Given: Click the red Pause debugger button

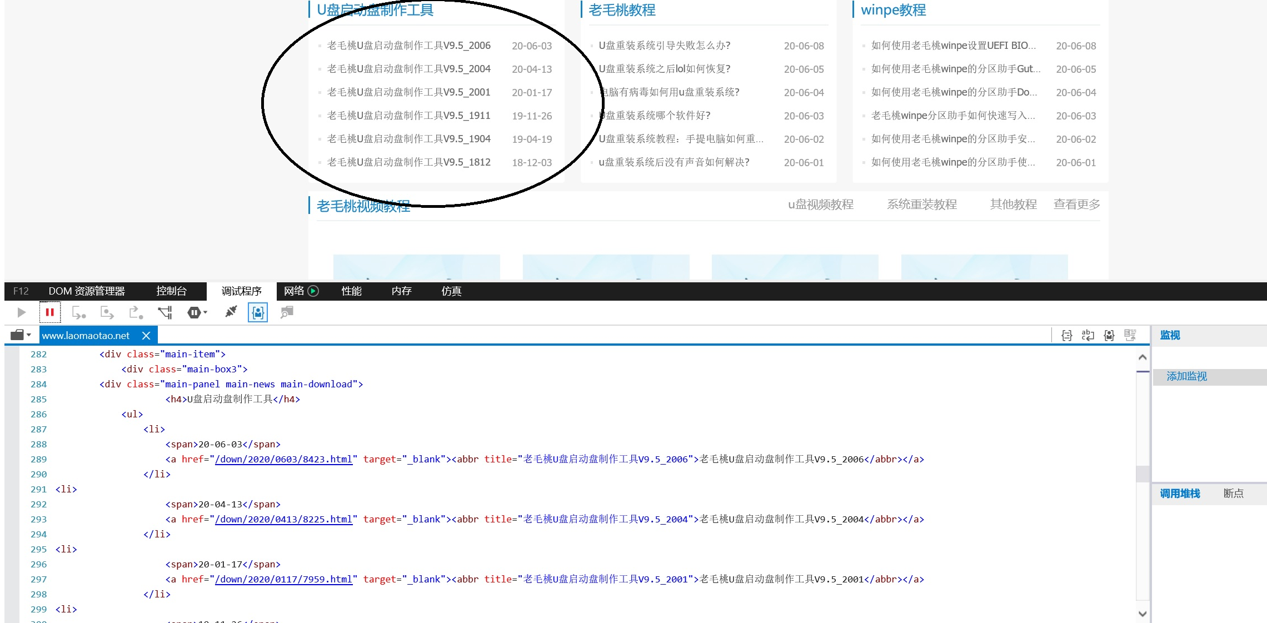Looking at the screenshot, I should pyautogui.click(x=49, y=312).
